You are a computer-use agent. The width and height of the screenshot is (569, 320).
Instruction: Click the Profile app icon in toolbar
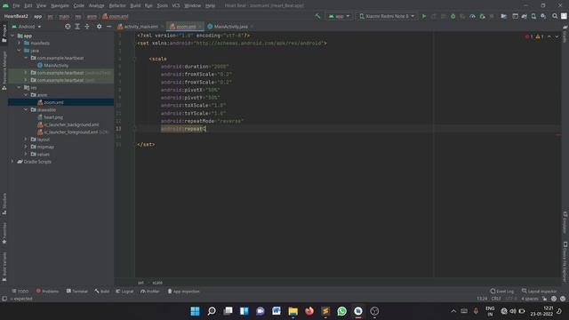(472, 16)
